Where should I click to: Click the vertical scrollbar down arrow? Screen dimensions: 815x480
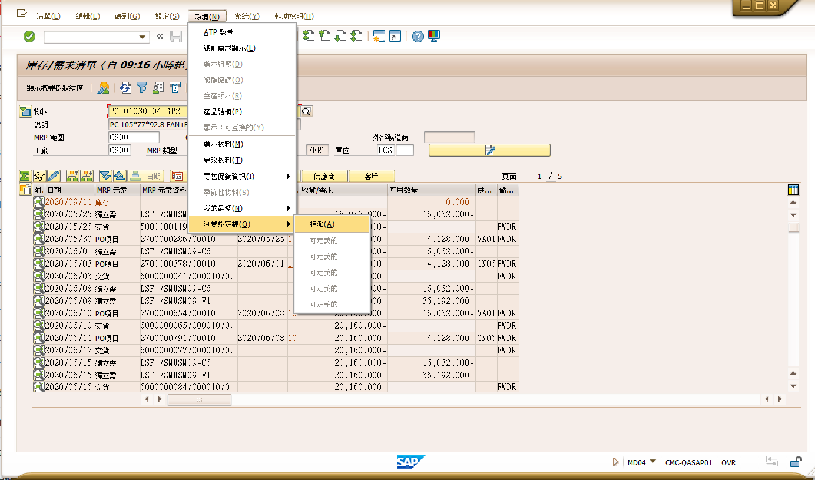pyautogui.click(x=793, y=386)
